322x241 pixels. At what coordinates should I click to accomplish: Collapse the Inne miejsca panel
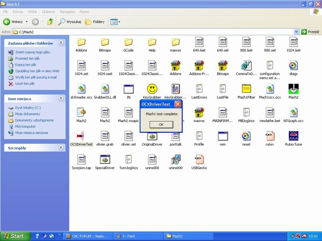tap(61, 98)
